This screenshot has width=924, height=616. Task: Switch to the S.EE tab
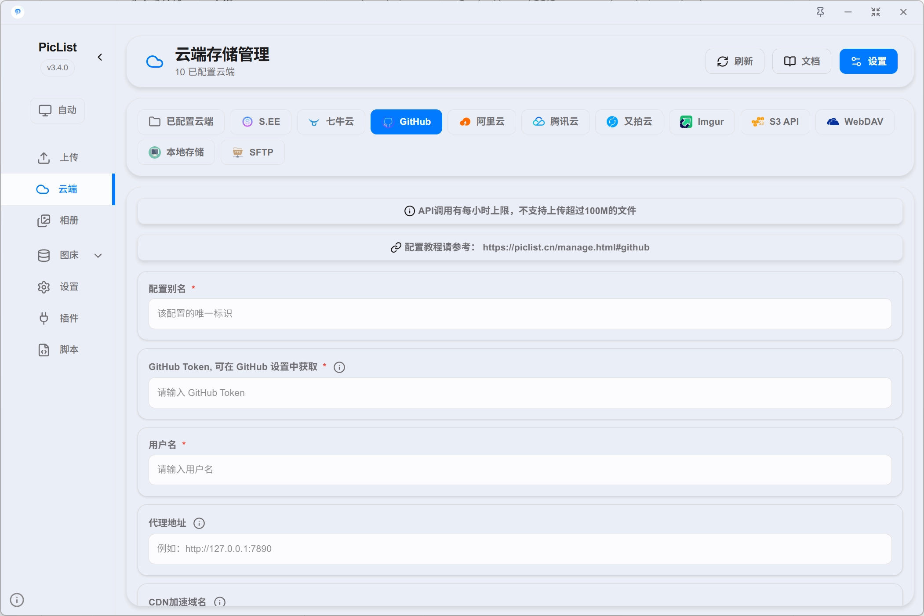[x=261, y=122]
